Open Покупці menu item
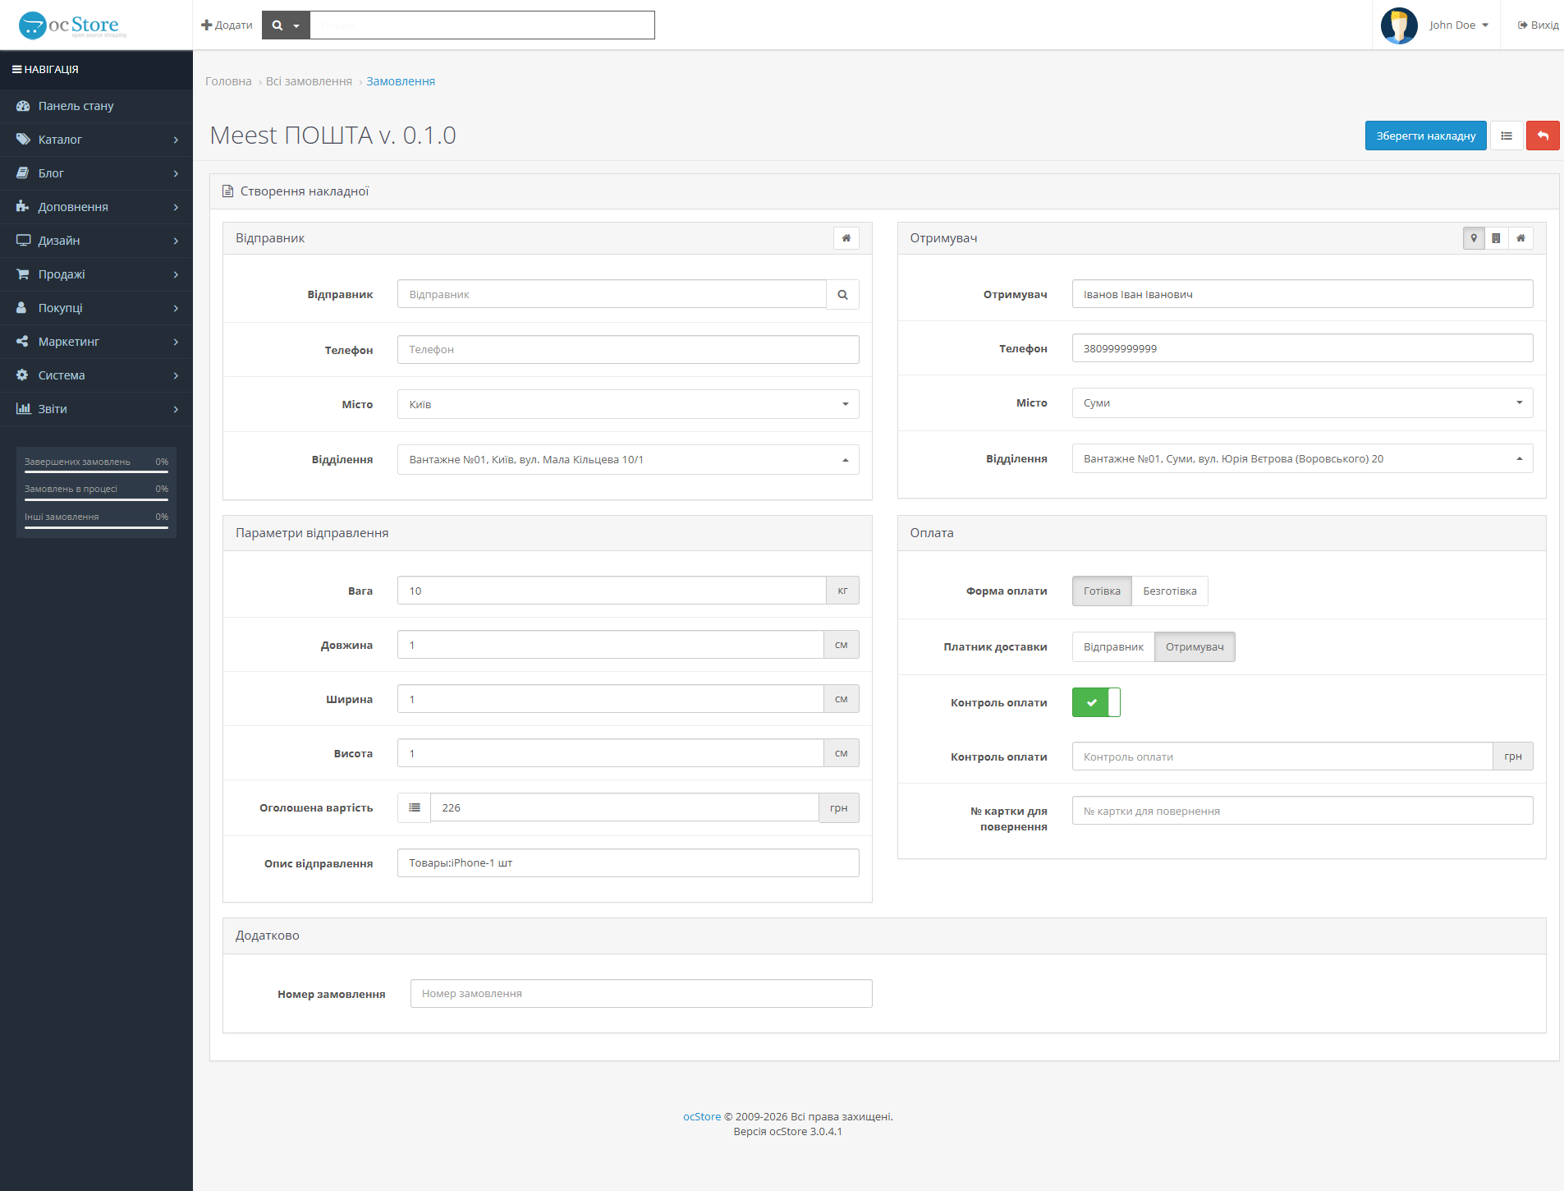The width and height of the screenshot is (1564, 1191). tap(96, 308)
